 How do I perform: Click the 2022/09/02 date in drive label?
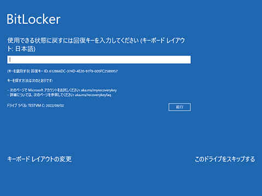tap(55, 106)
